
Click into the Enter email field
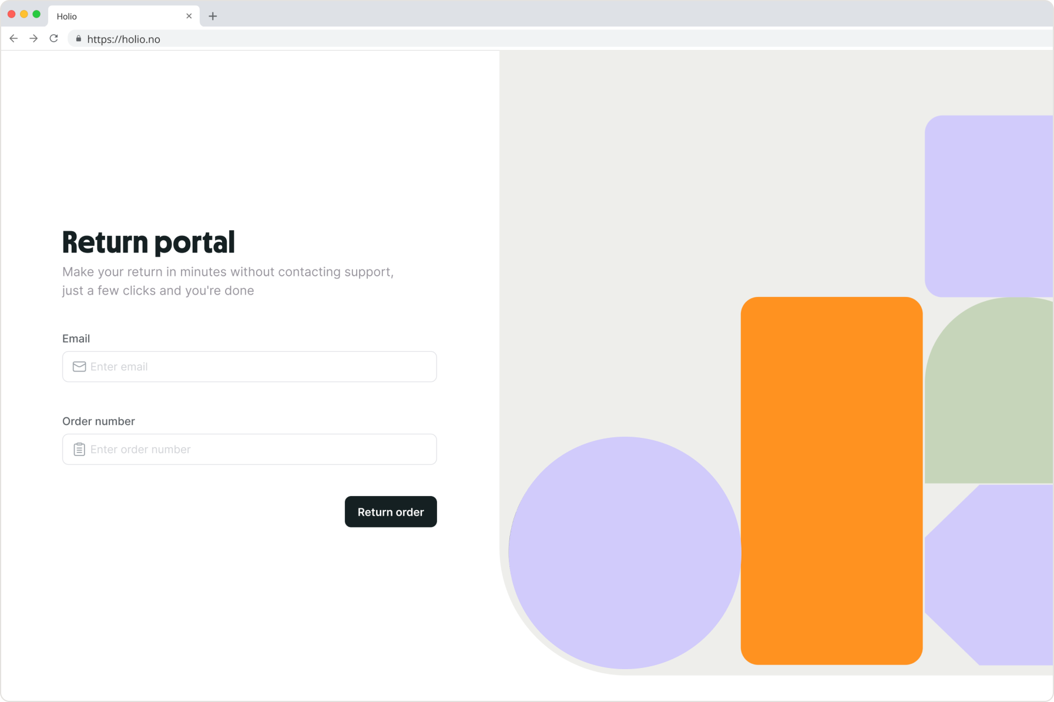point(259,367)
